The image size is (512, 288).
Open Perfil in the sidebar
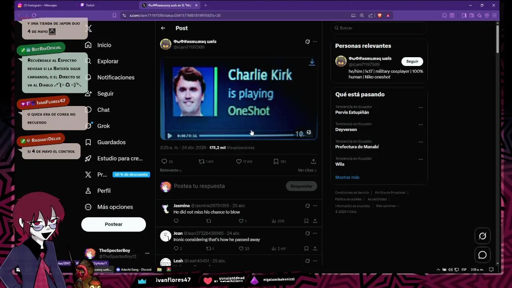(104, 191)
